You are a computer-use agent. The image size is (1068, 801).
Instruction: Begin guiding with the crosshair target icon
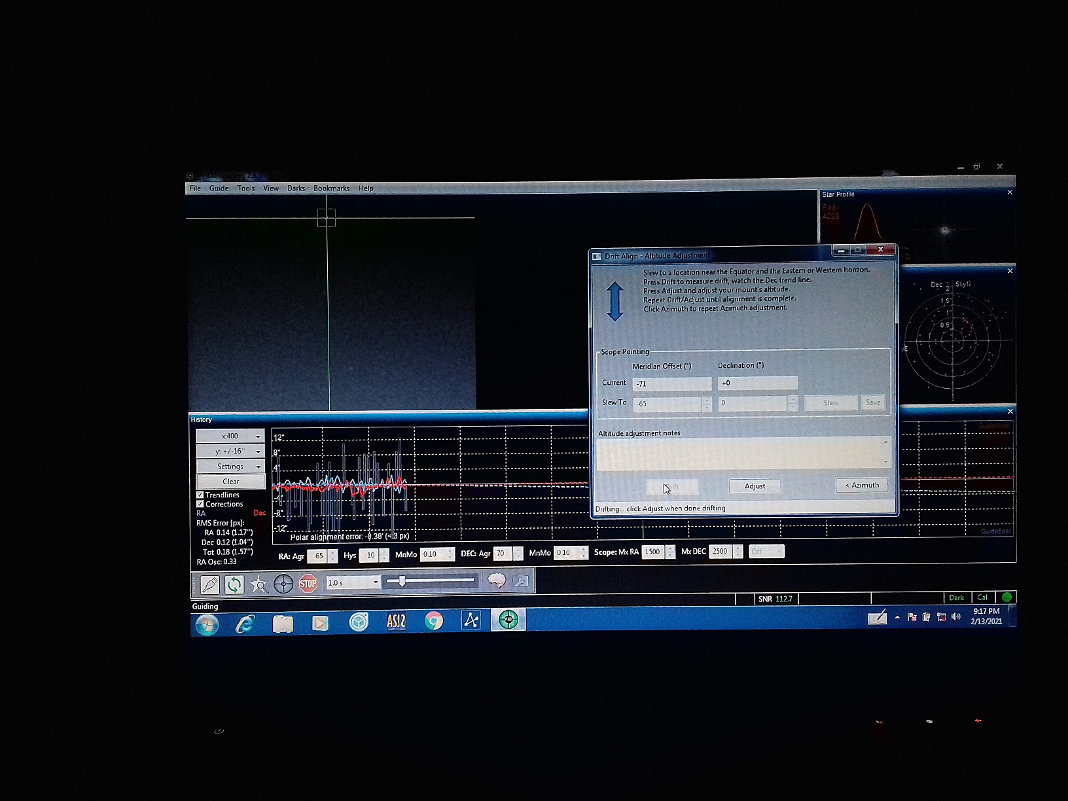[283, 584]
